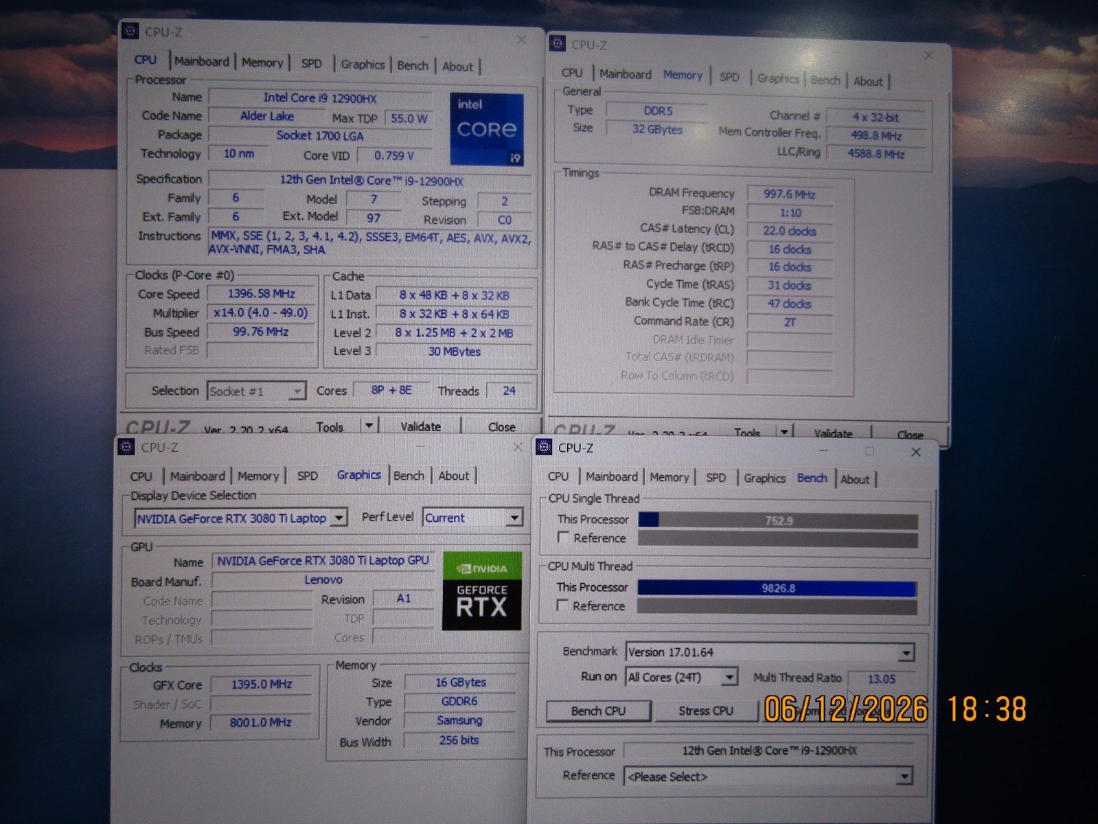This screenshot has height=824, width=1098.
Task: Click the empty multi thread Reference bar
Action: [x=777, y=606]
